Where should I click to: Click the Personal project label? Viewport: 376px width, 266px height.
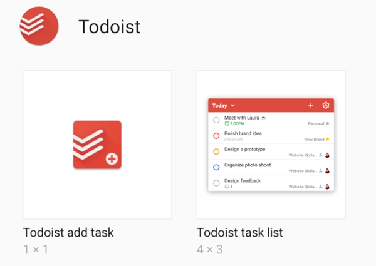point(316,123)
